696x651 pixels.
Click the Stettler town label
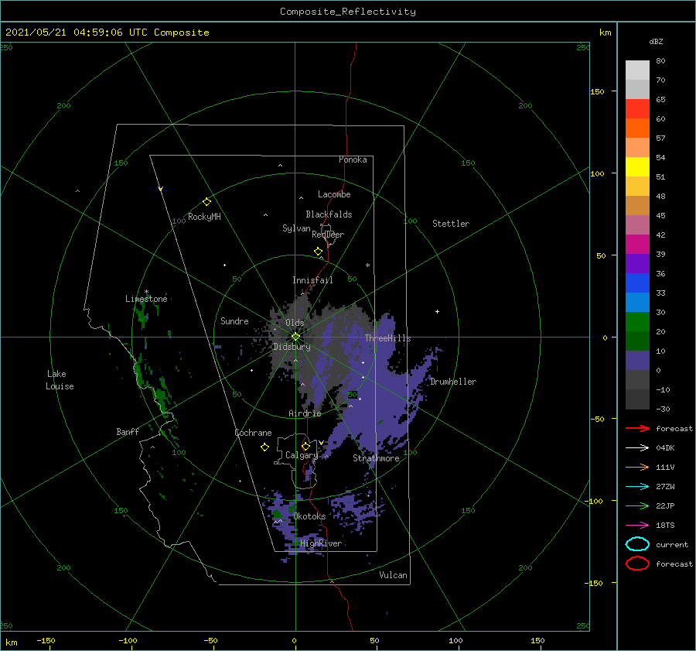451,224
